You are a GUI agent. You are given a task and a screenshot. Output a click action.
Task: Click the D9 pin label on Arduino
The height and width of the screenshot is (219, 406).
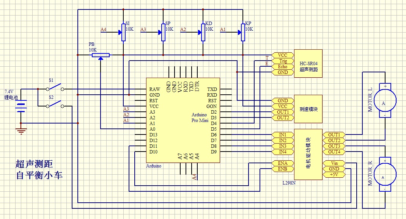coord(214,152)
